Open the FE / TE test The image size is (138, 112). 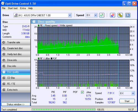click(x=16, y=84)
